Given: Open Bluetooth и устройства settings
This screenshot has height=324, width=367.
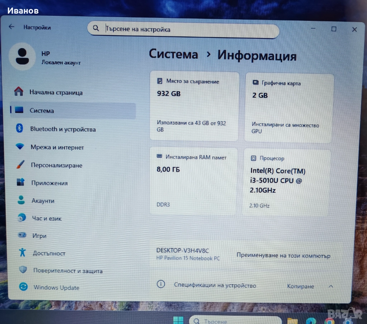Looking at the screenshot, I should [x=62, y=129].
